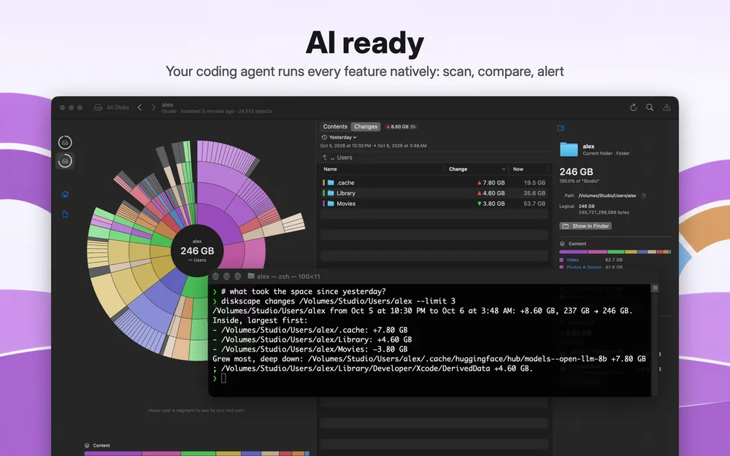
Task: Click the 19.5 GB current size cell
Action: click(534, 183)
